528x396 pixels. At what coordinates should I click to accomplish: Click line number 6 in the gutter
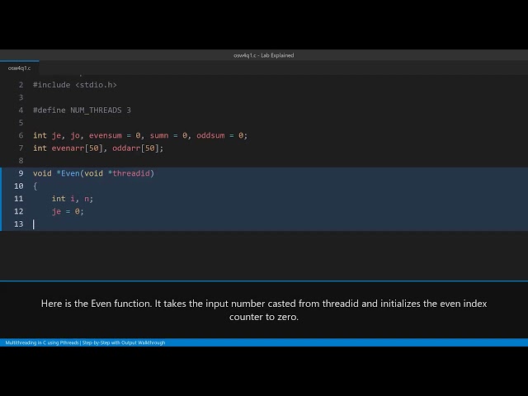[21, 135]
